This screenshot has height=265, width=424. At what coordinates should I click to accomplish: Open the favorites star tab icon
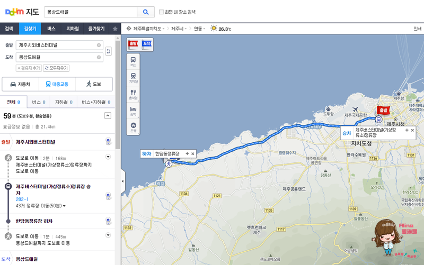click(x=115, y=29)
